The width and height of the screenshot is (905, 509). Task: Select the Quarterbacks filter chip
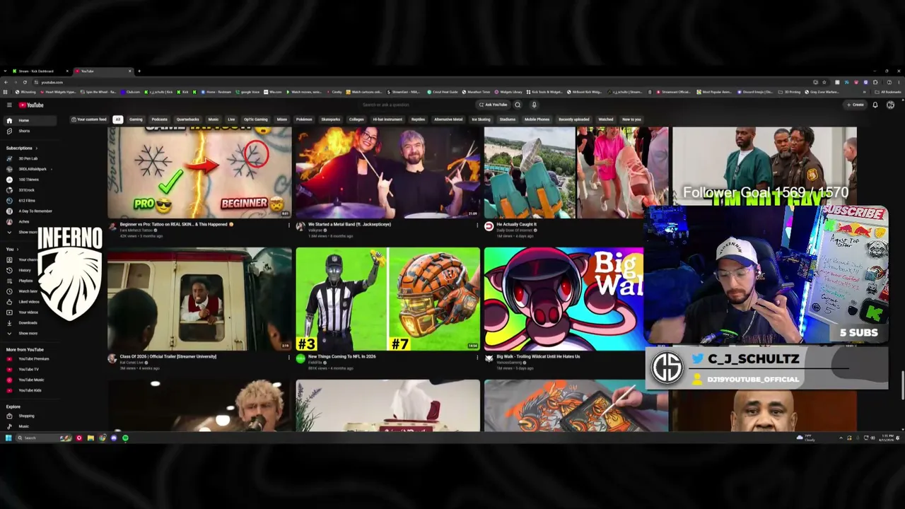[188, 119]
